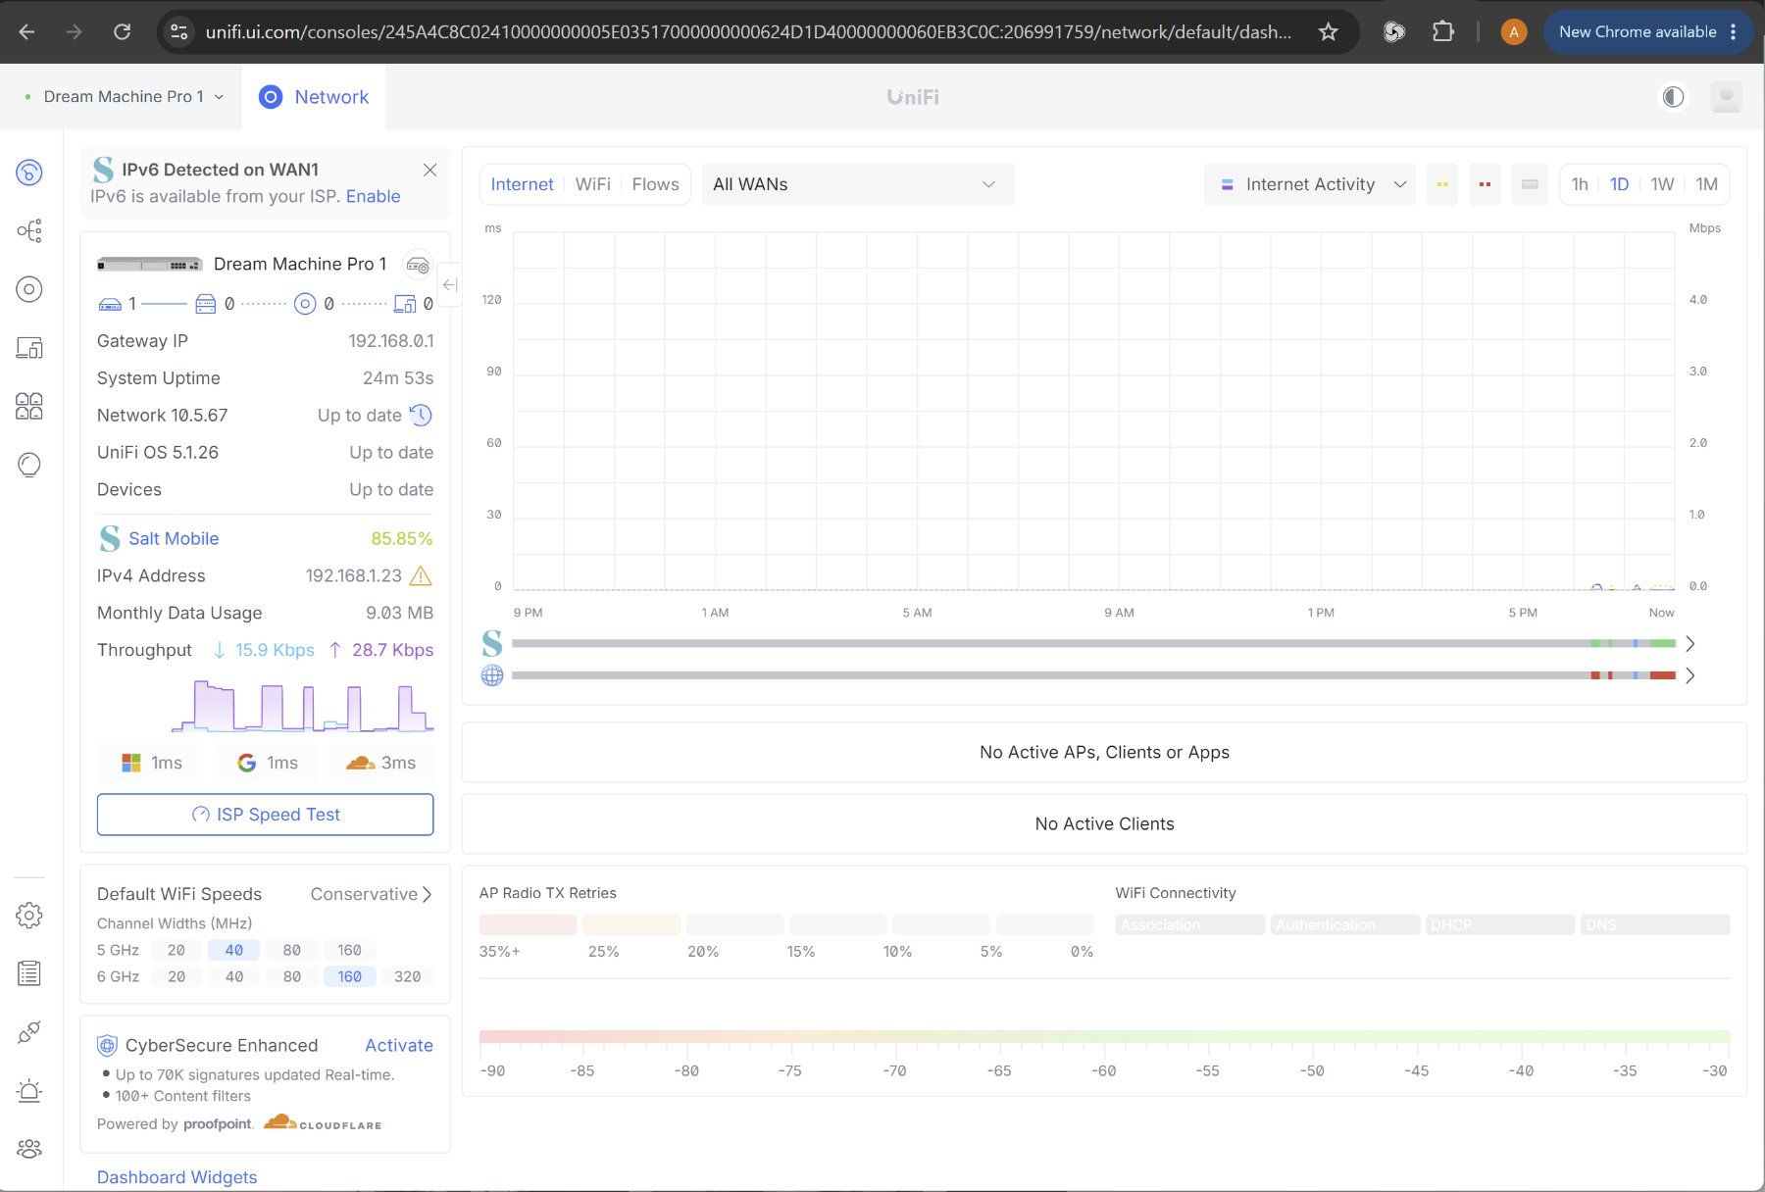The width and height of the screenshot is (1765, 1192).
Task: Open the System Log sidebar icon
Action: (x=29, y=973)
